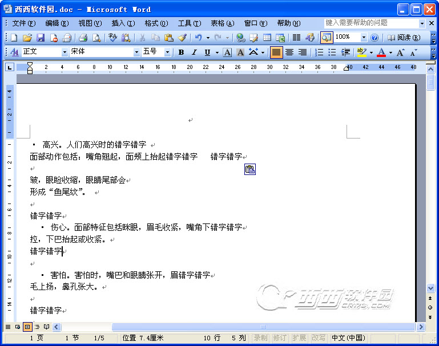Open the font dropdown showing 宋体
Screen dimensions: 439x346
136,52
